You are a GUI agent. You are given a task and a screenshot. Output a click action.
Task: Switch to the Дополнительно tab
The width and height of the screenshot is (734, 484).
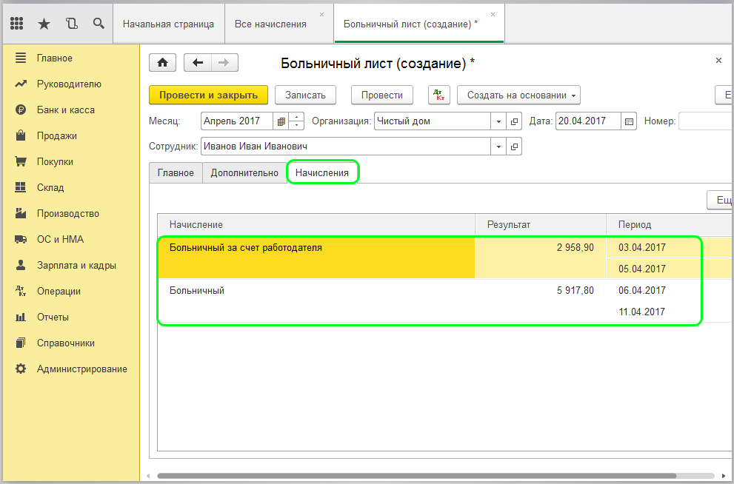point(244,172)
